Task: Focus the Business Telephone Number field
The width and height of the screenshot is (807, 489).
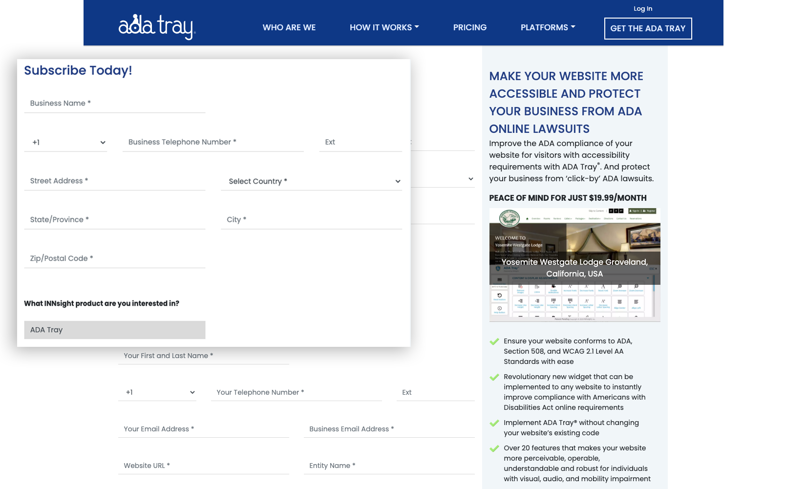Action: (213, 142)
